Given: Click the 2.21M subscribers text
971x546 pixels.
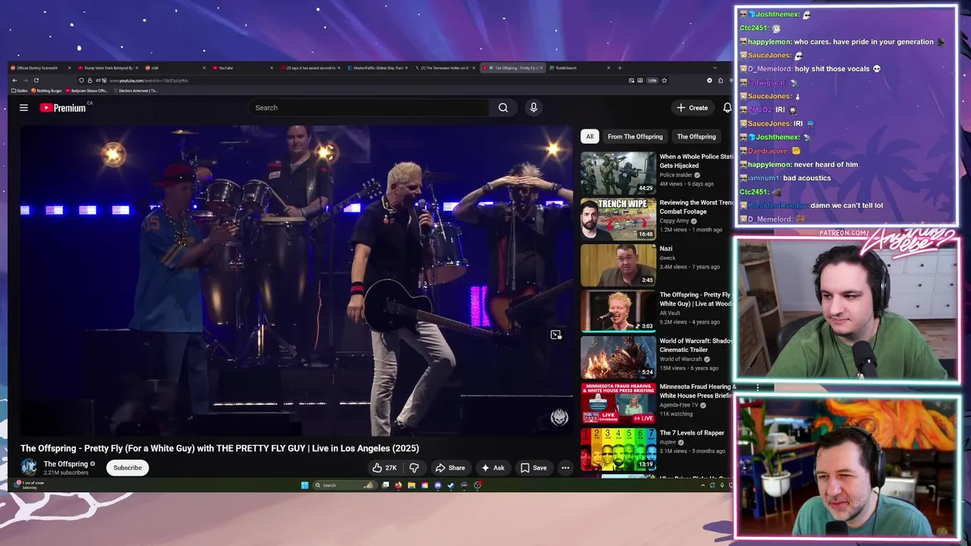Looking at the screenshot, I should (66, 472).
